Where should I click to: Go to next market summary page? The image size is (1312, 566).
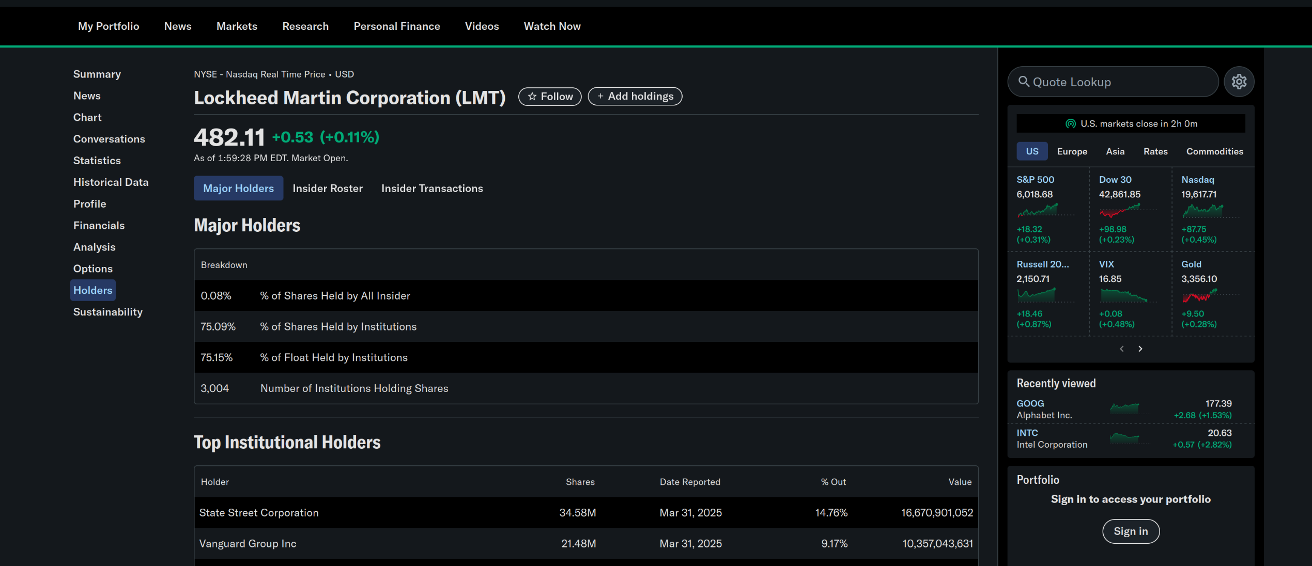point(1140,349)
